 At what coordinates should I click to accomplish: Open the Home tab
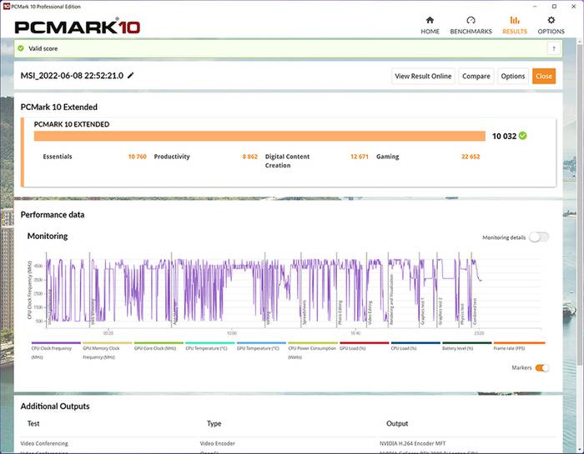coord(430,25)
